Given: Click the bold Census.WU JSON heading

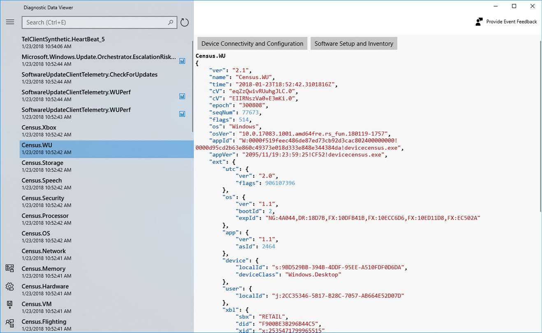Looking at the screenshot, I should [211, 56].
